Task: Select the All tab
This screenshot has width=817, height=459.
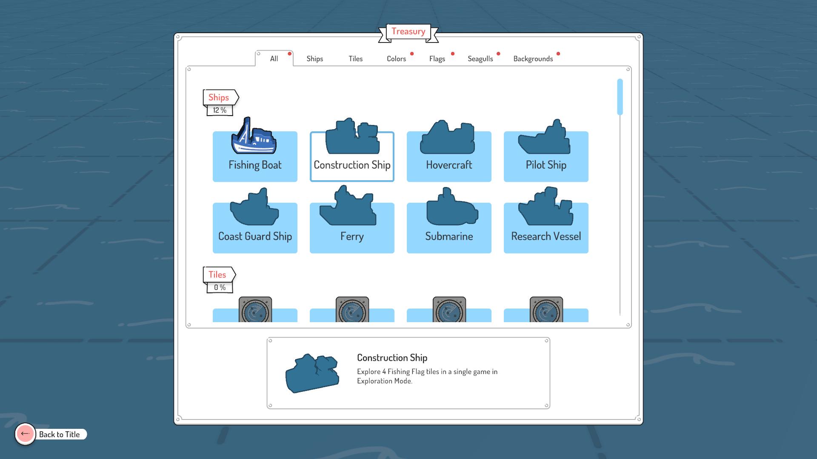Action: click(274, 59)
